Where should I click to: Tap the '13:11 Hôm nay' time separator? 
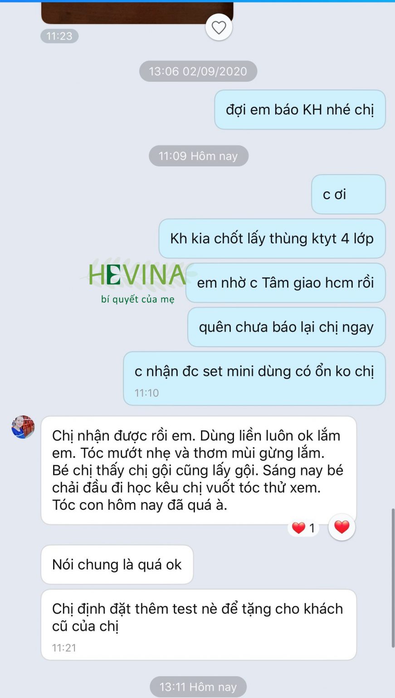pyautogui.click(x=198, y=687)
